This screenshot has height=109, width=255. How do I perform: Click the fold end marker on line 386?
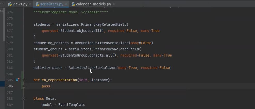pos(23,86)
